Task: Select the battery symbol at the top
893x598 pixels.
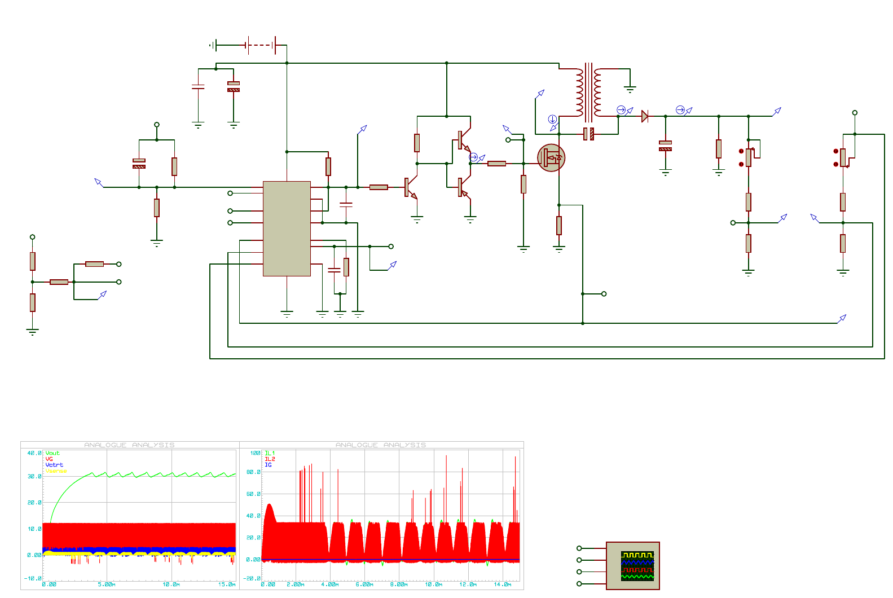Action: pyautogui.click(x=261, y=45)
